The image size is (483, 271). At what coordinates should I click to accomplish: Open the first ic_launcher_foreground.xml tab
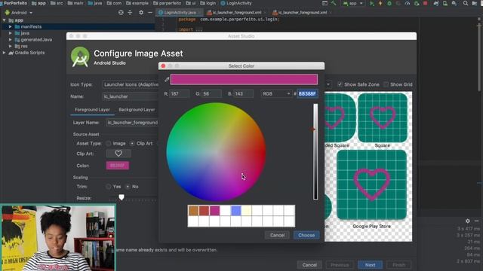click(x=237, y=13)
